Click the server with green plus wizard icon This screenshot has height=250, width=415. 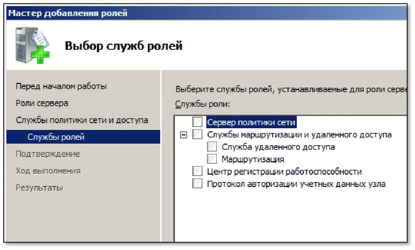click(x=33, y=45)
